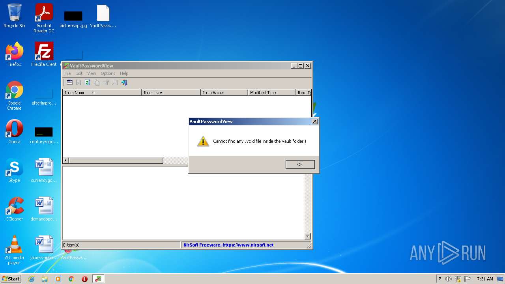Select the jamesvariou... Word document
This screenshot has height=284, width=505.
[44, 248]
